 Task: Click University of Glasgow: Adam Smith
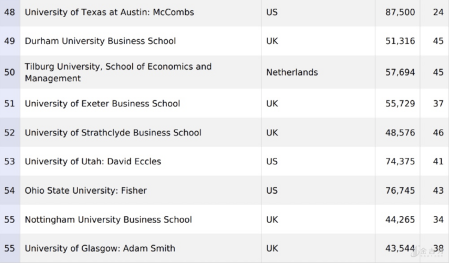tap(100, 248)
